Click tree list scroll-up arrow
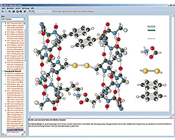Screen dimensions: 175x140 [24, 23]
